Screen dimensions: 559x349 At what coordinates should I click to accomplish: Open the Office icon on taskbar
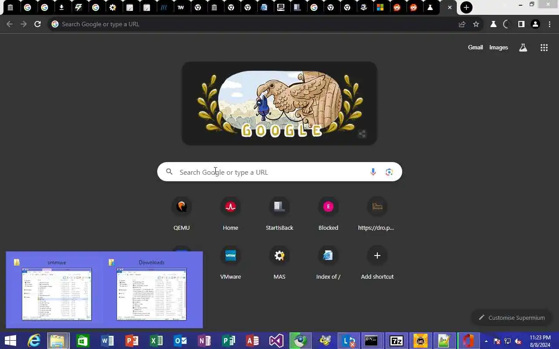click(x=468, y=341)
